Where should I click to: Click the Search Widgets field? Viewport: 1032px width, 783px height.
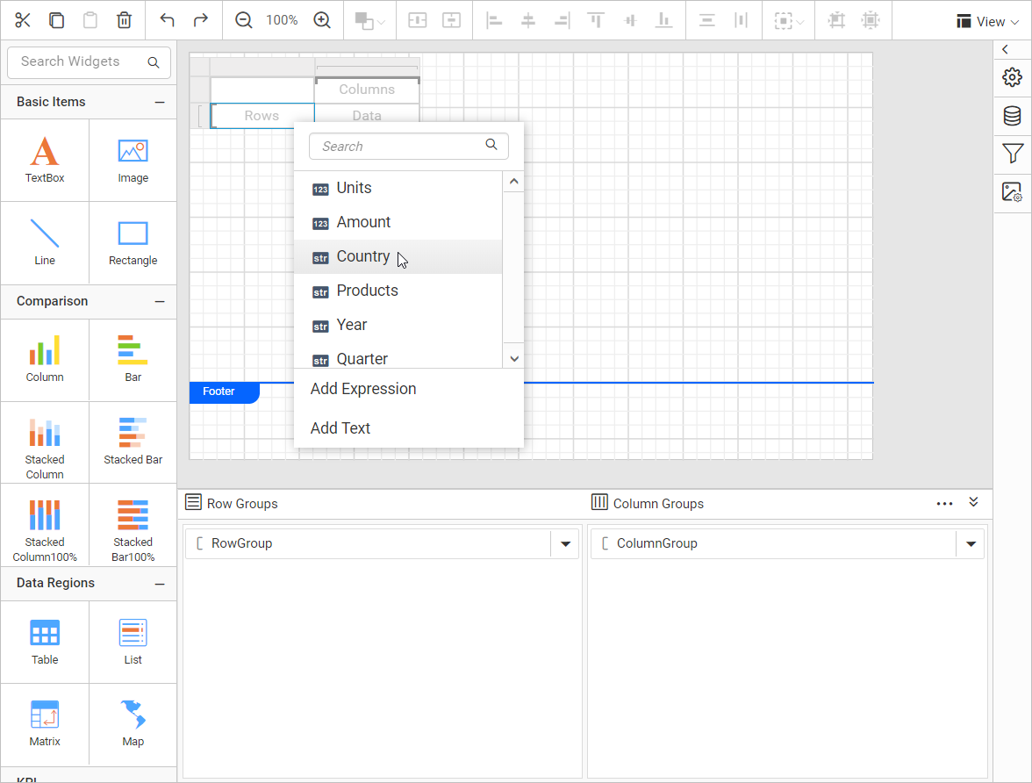[x=89, y=62]
